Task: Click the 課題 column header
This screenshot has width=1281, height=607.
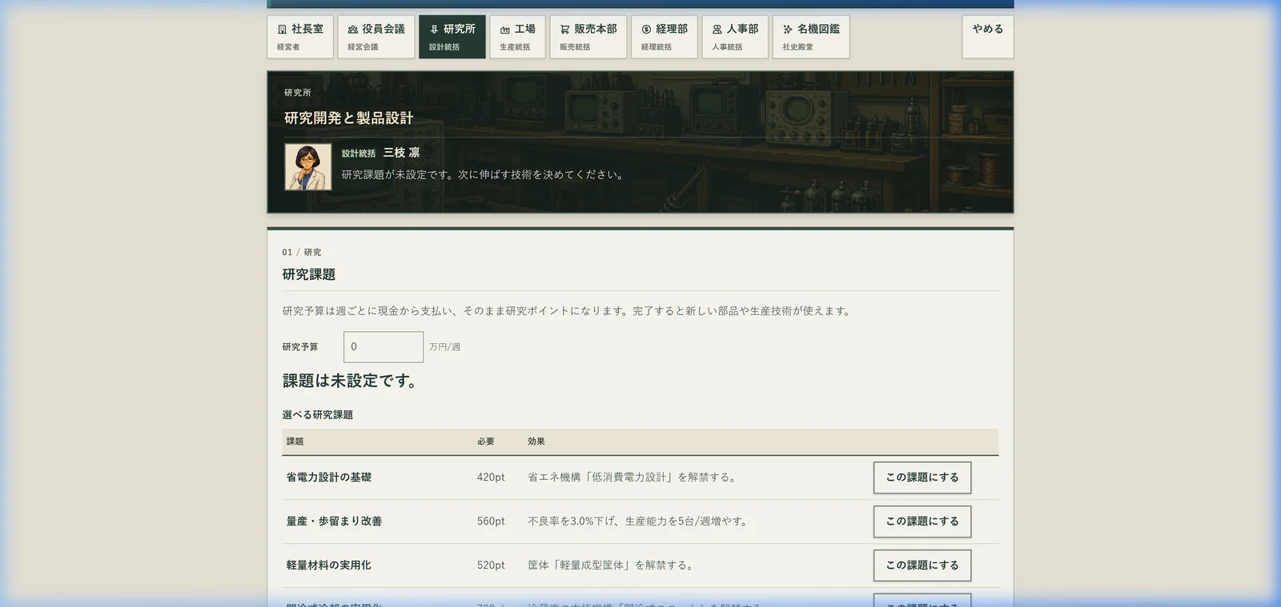Action: click(295, 441)
